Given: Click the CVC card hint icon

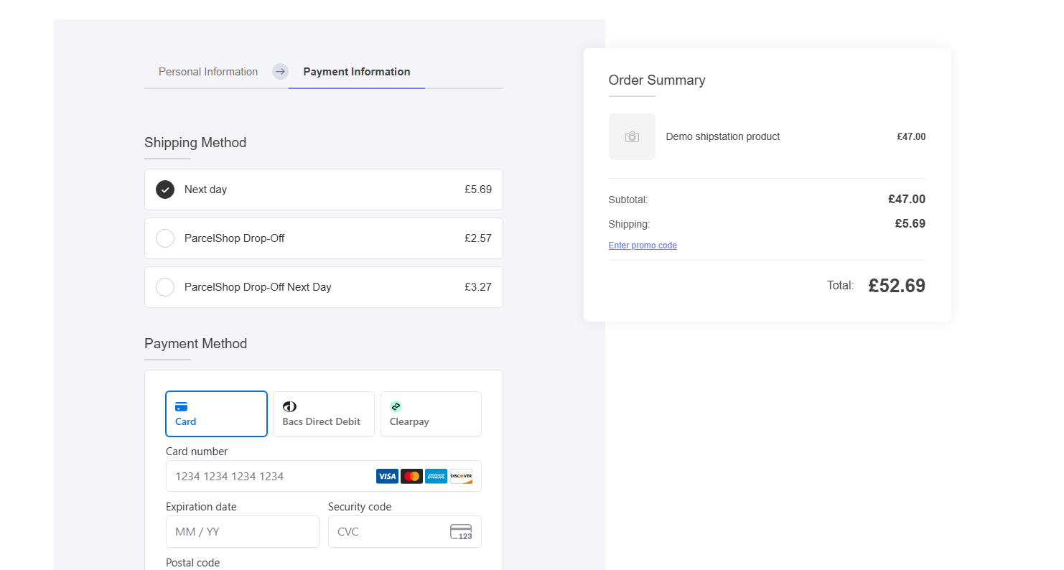Looking at the screenshot, I should pos(461,532).
